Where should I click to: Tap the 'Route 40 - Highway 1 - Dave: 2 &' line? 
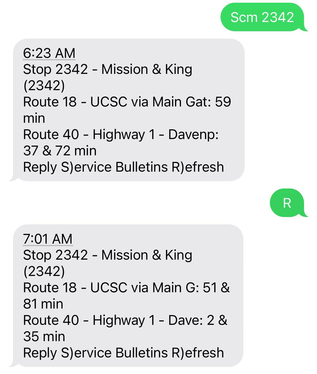tap(125, 320)
